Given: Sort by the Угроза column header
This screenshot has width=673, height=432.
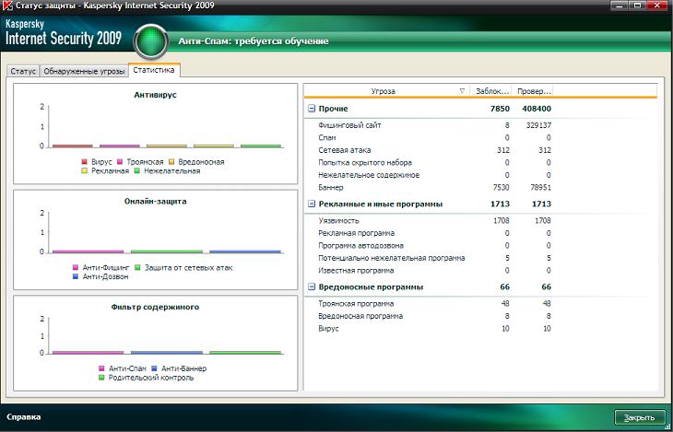Looking at the screenshot, I should [x=386, y=91].
